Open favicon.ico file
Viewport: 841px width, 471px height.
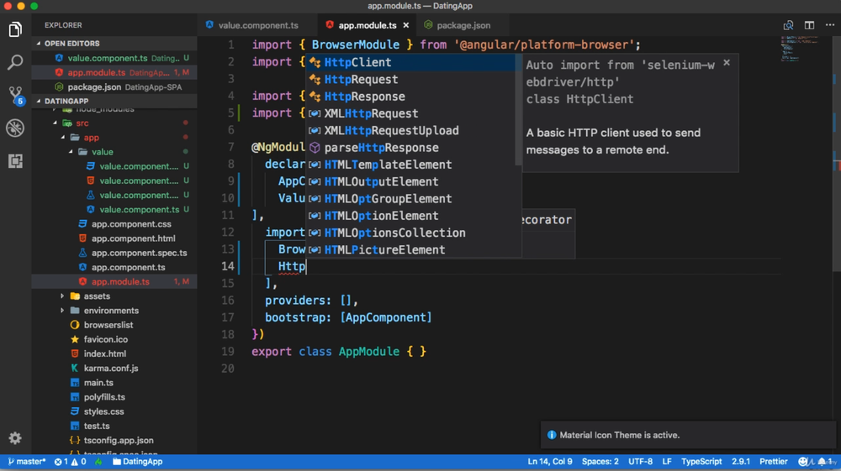click(114, 339)
